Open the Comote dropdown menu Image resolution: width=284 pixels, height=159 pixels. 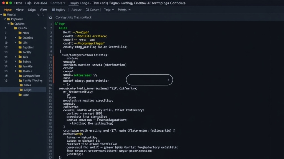click(x=58, y=3)
